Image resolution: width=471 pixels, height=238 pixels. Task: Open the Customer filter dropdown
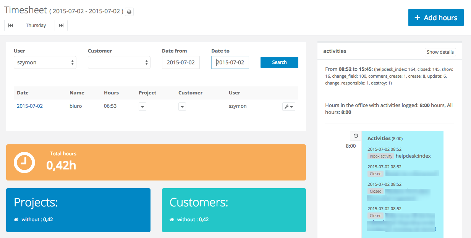click(x=119, y=62)
